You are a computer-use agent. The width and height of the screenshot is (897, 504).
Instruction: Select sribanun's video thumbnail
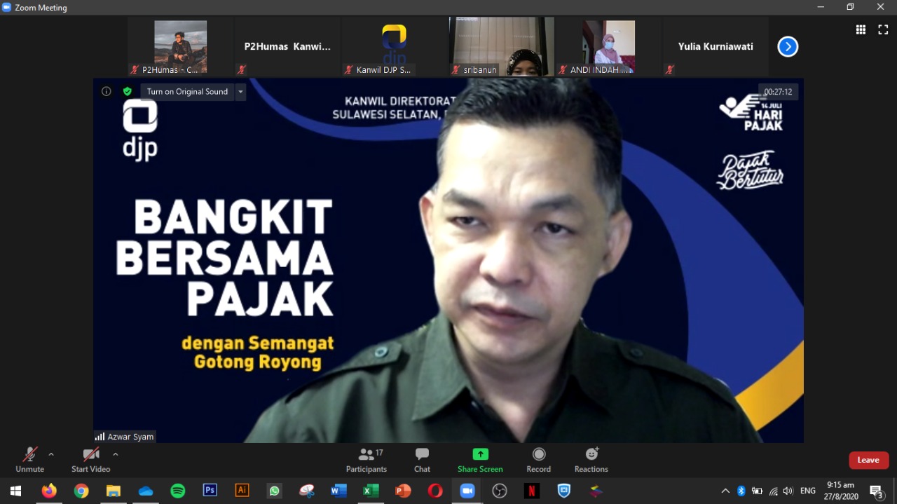(501, 46)
